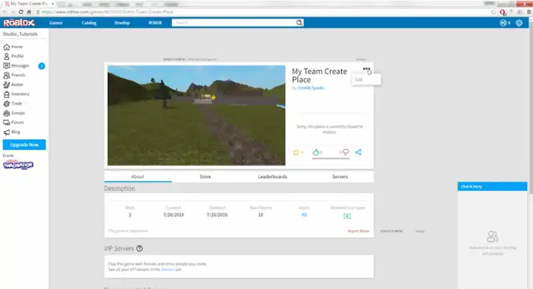Screen dimensions: 533x289
Task: Click the allowed gear types icon
Action: 347,216
